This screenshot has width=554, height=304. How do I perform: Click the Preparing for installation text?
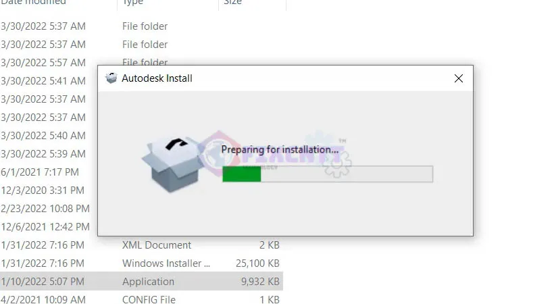tap(280, 149)
